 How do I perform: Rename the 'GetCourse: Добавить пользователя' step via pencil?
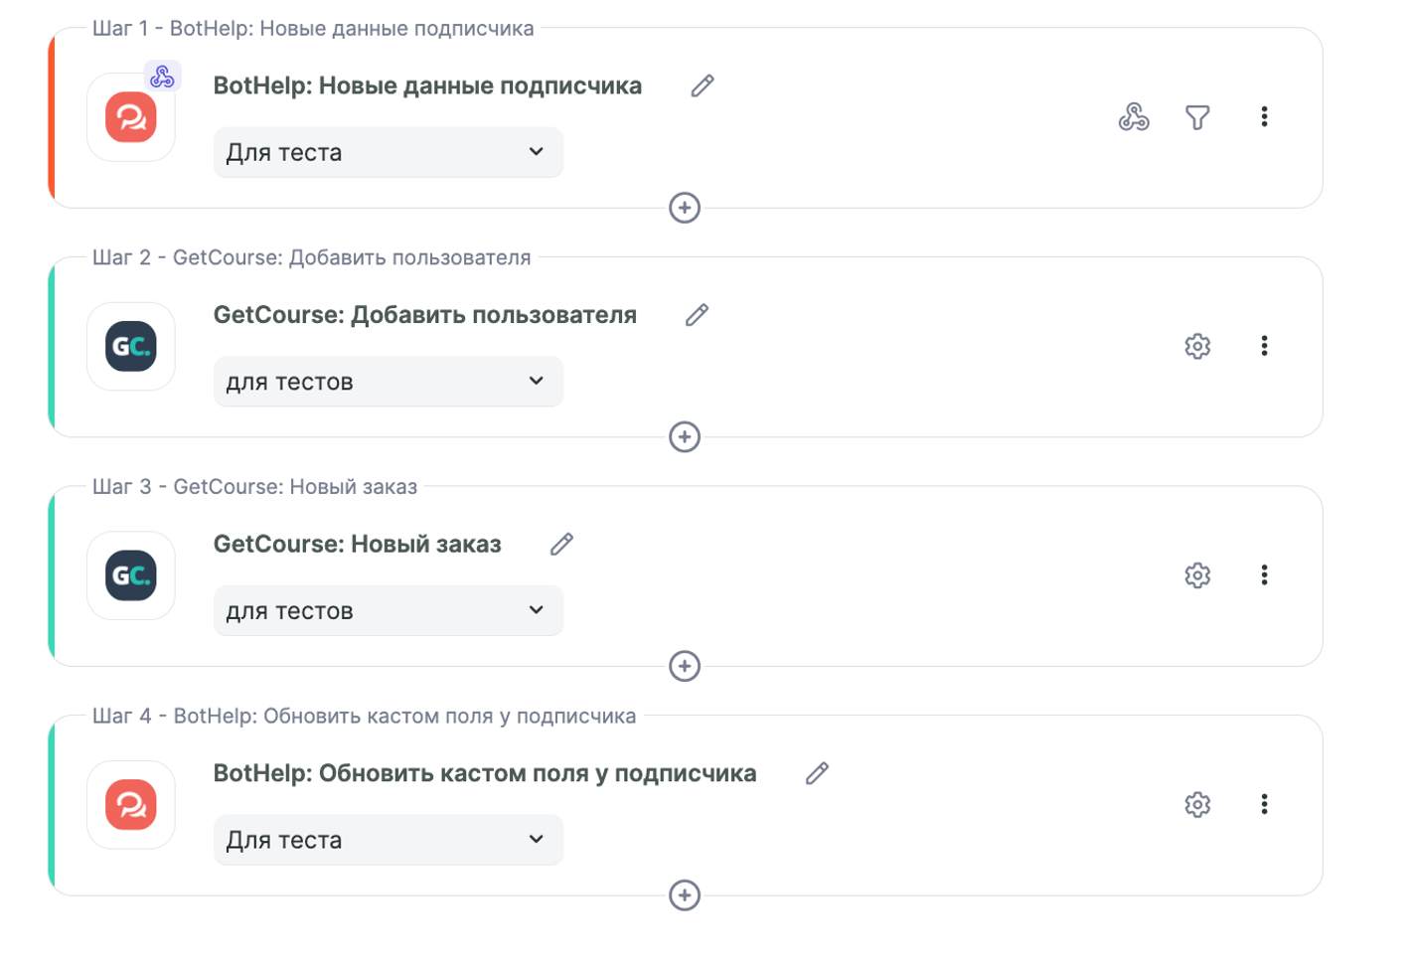pos(698,315)
